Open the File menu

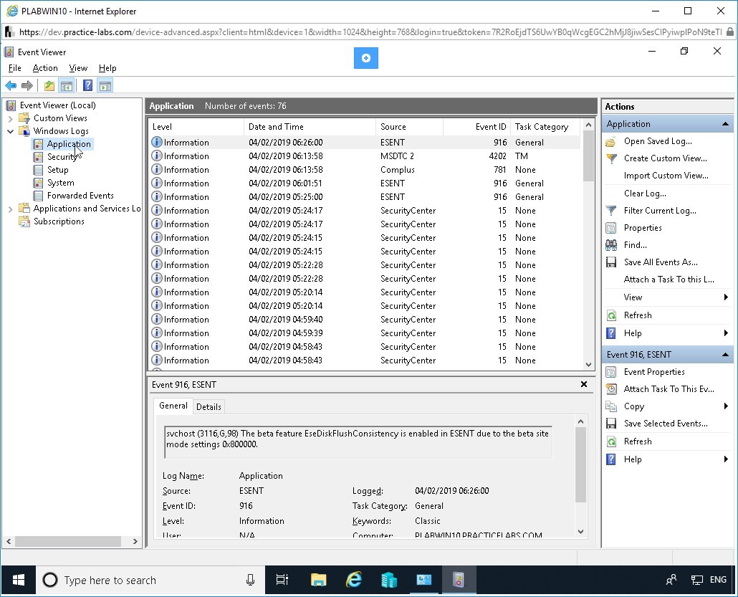14,68
